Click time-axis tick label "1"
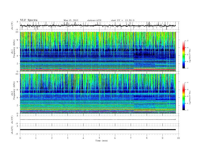Image resolution: width=201 pixels, height=155 pixels. click(x=36, y=138)
